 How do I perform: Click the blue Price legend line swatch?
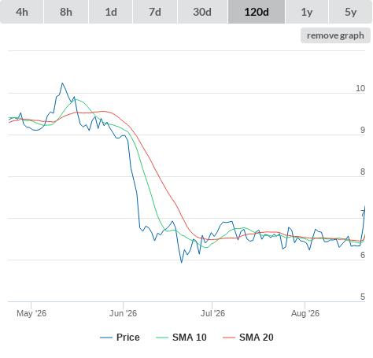[106, 338]
